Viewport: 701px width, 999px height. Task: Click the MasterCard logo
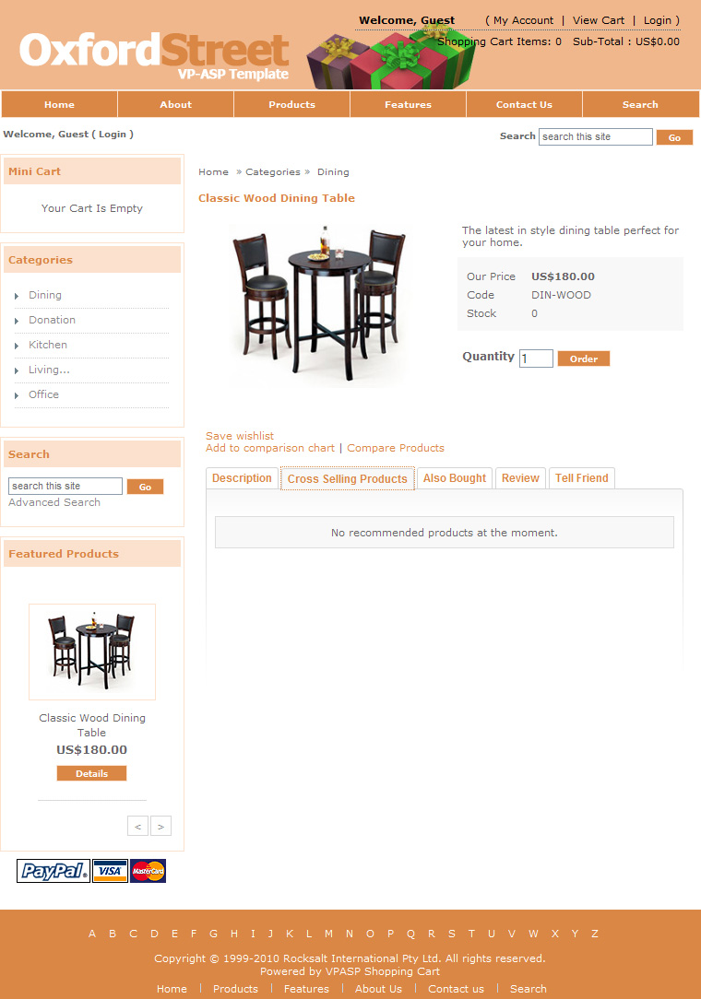[148, 871]
